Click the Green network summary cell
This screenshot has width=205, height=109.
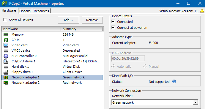click(74, 78)
